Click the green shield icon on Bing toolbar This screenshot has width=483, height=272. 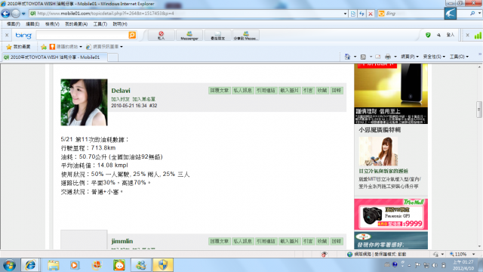[x=428, y=36]
